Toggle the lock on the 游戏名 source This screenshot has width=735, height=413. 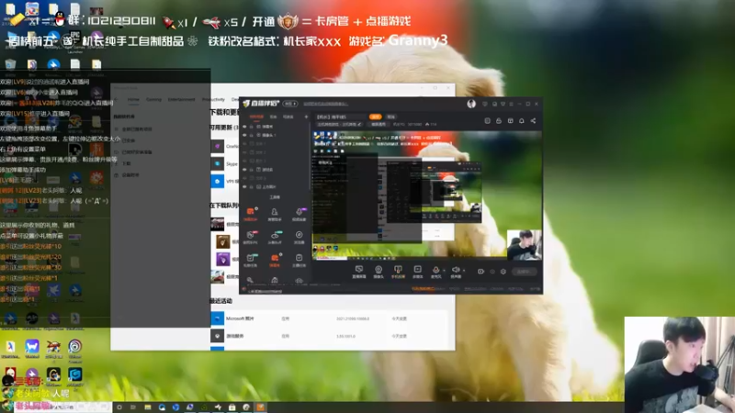(x=251, y=170)
